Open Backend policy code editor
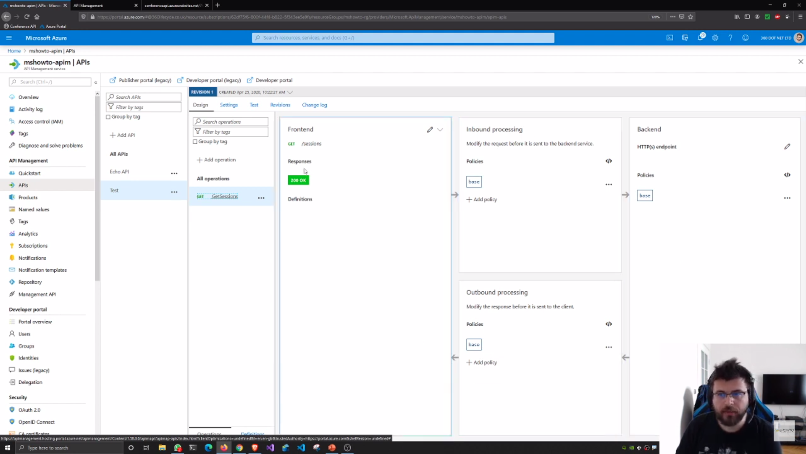 (787, 175)
